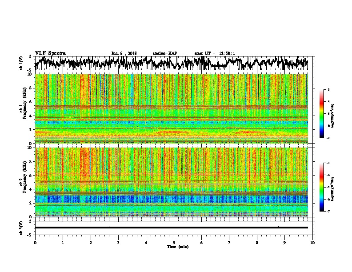Click the ch.1 voltage waveform trace
The width and height of the screenshot is (352, 272).
tap(171, 63)
